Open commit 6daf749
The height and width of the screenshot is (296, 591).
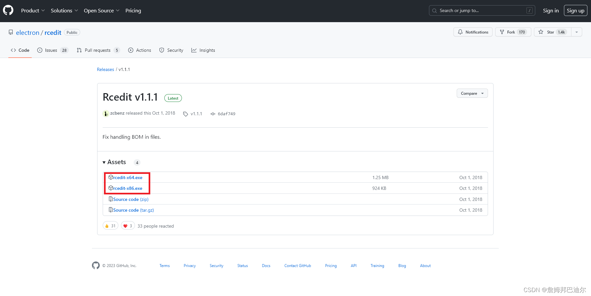(x=223, y=114)
